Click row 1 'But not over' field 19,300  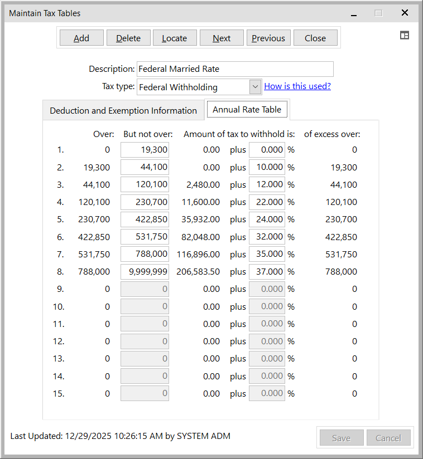[145, 150]
